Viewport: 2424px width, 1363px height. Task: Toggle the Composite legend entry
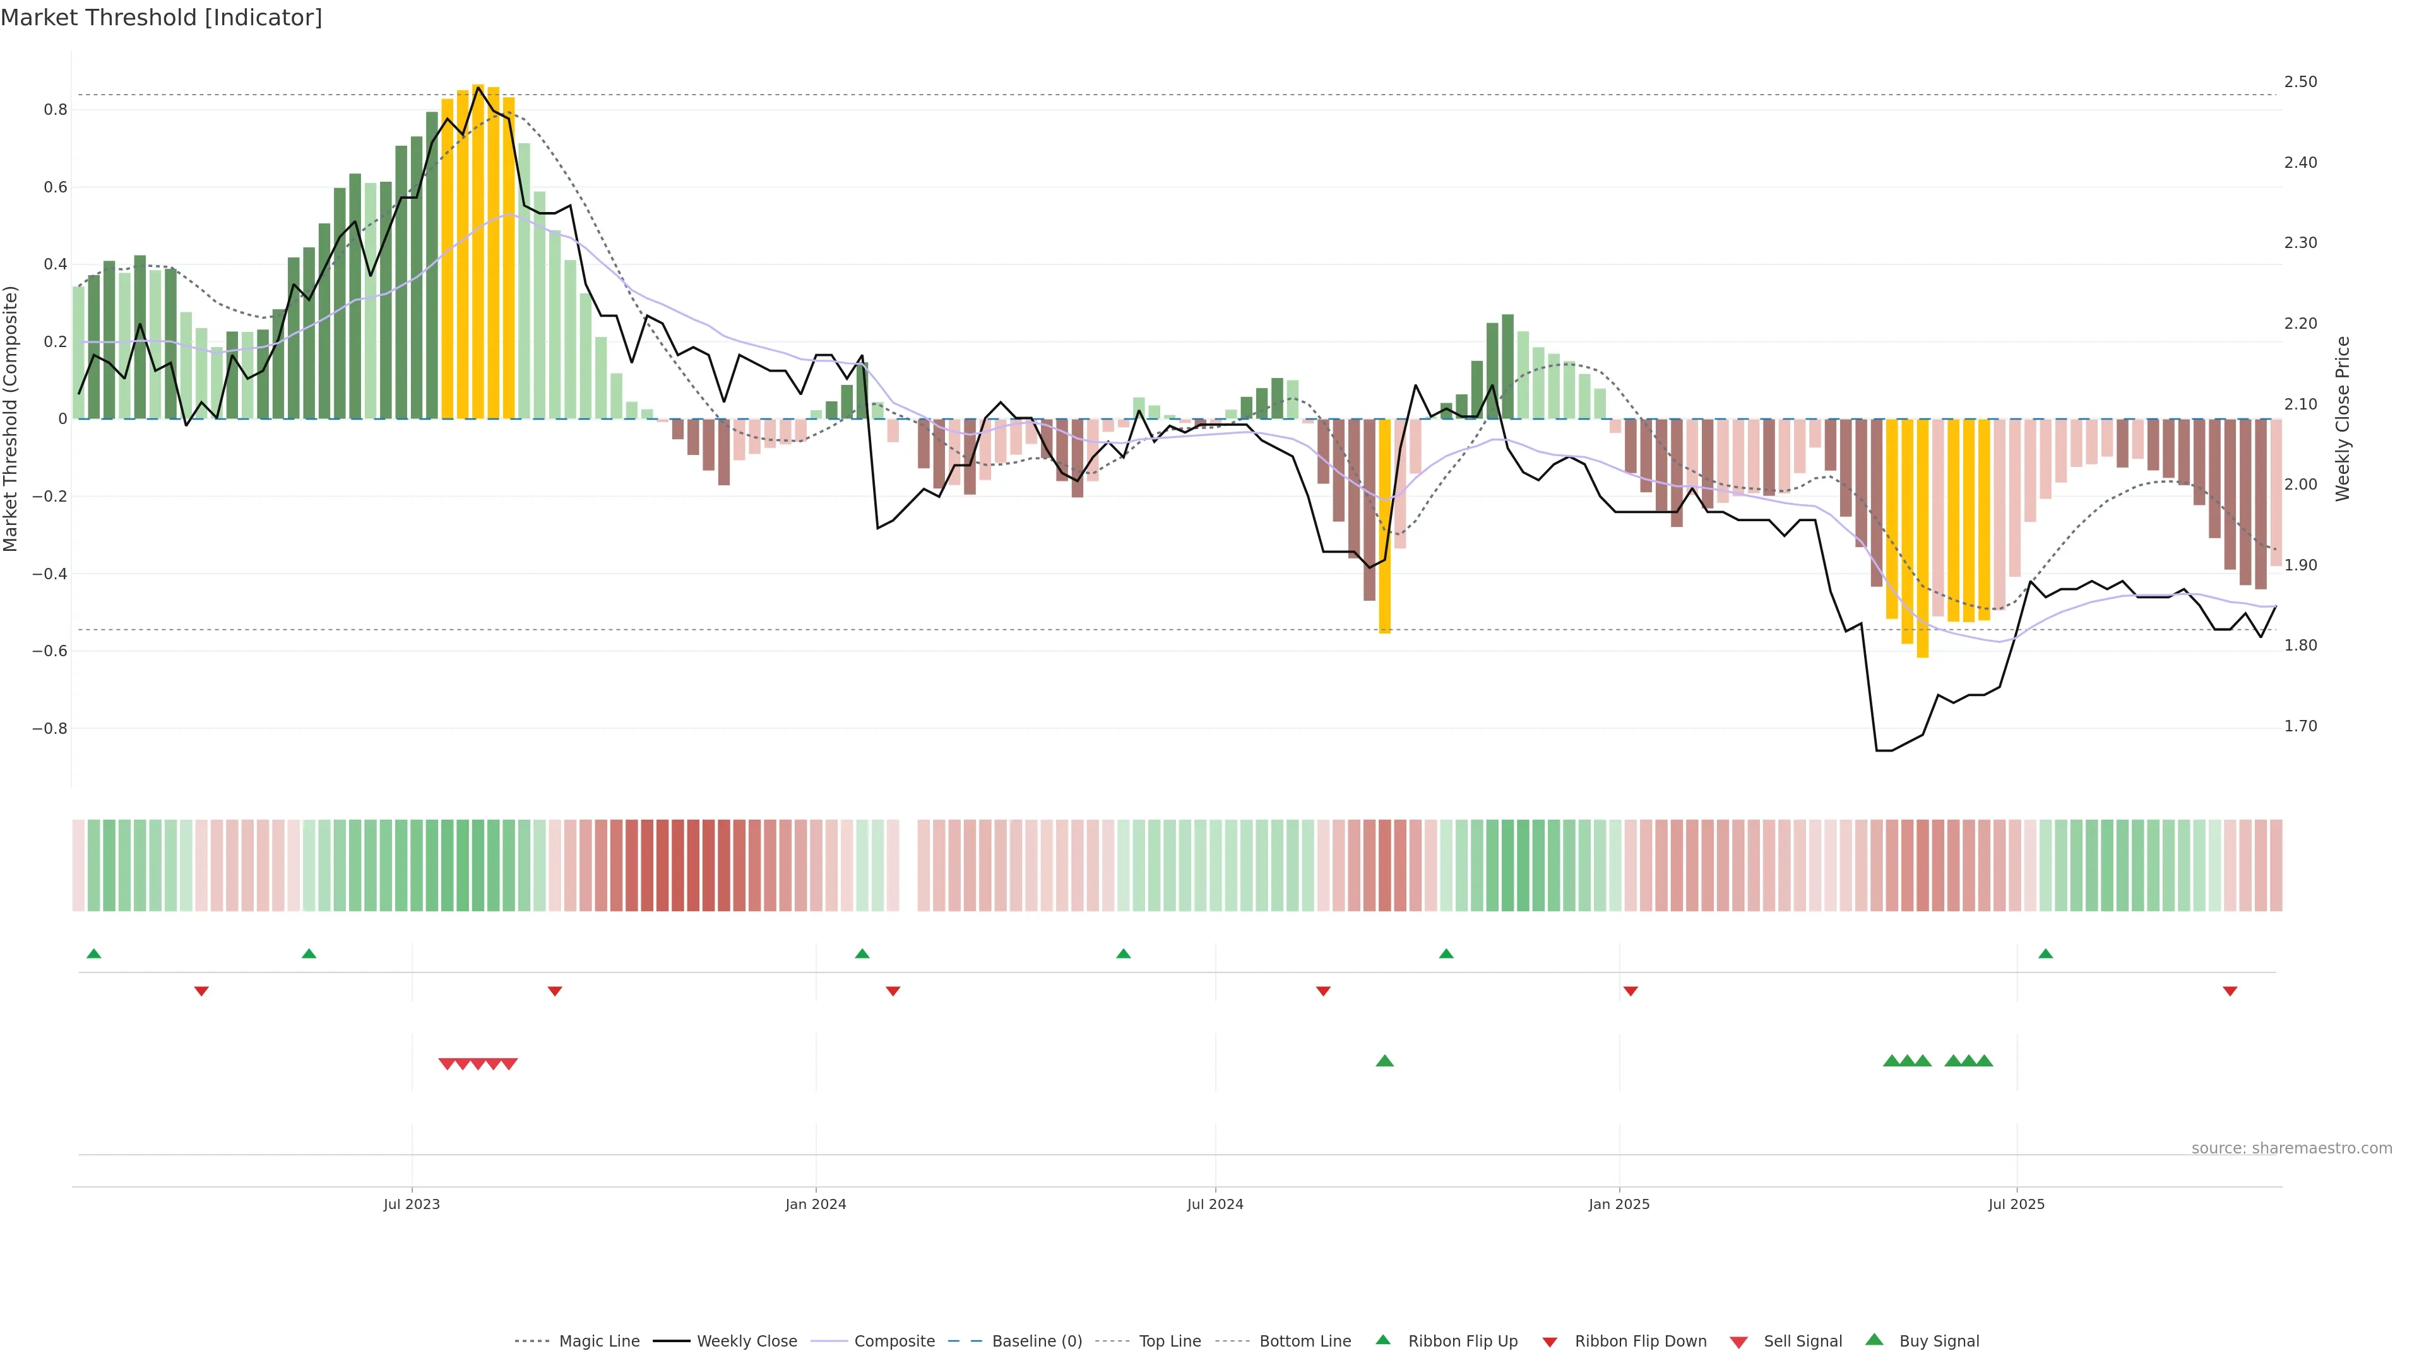pos(894,1342)
